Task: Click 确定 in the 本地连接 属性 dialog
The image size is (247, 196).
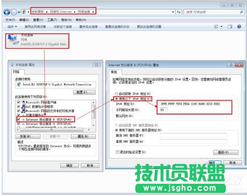Action: [69, 166]
